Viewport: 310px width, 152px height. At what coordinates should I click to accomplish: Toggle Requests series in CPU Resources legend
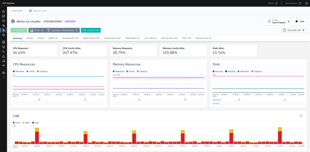coord(18,71)
